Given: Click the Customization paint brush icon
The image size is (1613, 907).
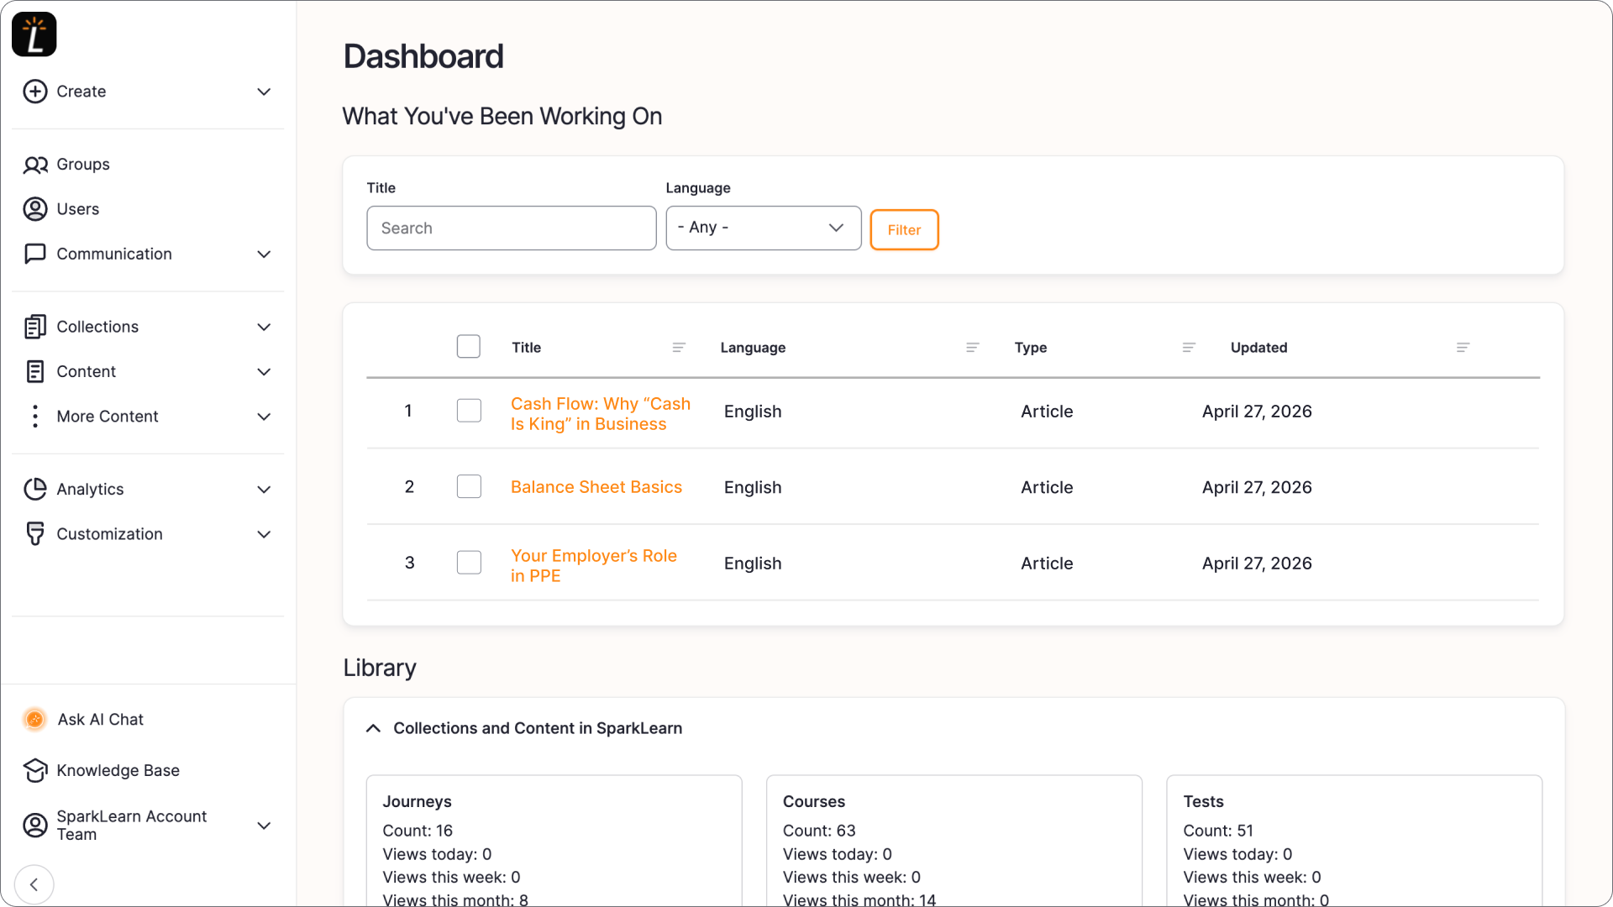Looking at the screenshot, I should click(35, 534).
